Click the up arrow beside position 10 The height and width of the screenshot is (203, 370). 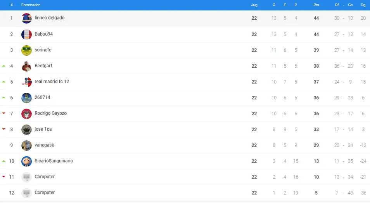pyautogui.click(x=3, y=161)
